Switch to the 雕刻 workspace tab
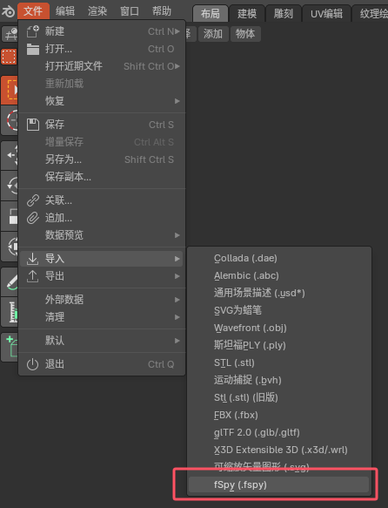The image size is (388, 508). (x=284, y=14)
